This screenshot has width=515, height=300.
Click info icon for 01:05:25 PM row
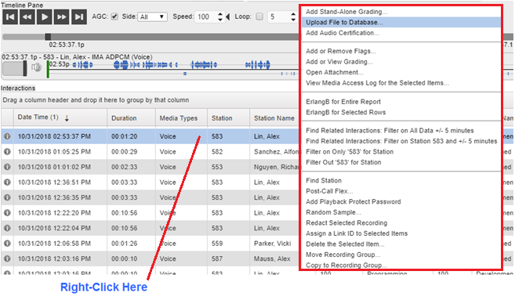click(x=7, y=152)
